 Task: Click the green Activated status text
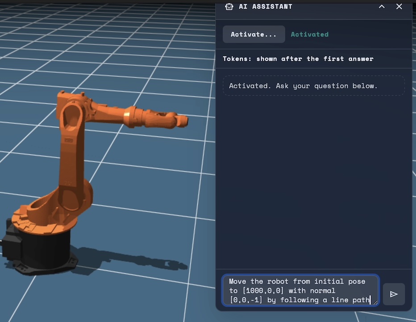[x=310, y=34]
